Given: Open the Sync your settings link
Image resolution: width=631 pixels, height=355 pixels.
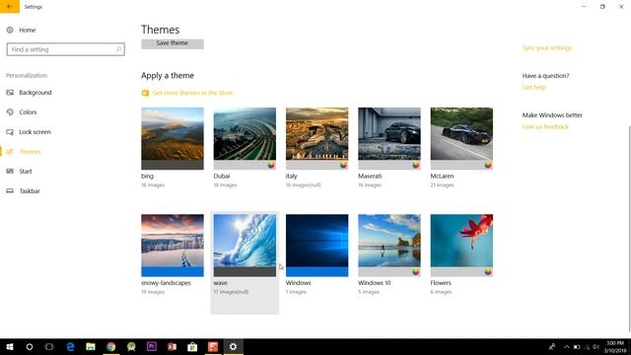Looking at the screenshot, I should (x=547, y=48).
